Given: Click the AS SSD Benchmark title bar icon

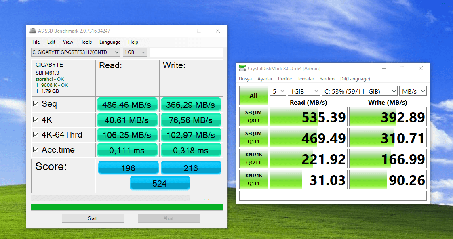Looking at the screenshot, I should [x=33, y=31].
